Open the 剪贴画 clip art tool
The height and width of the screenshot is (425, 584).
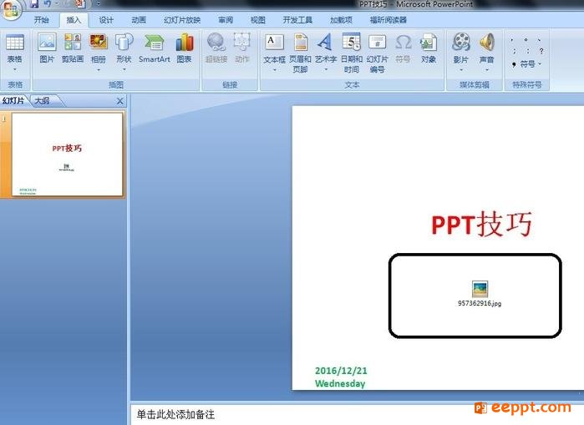click(73, 48)
